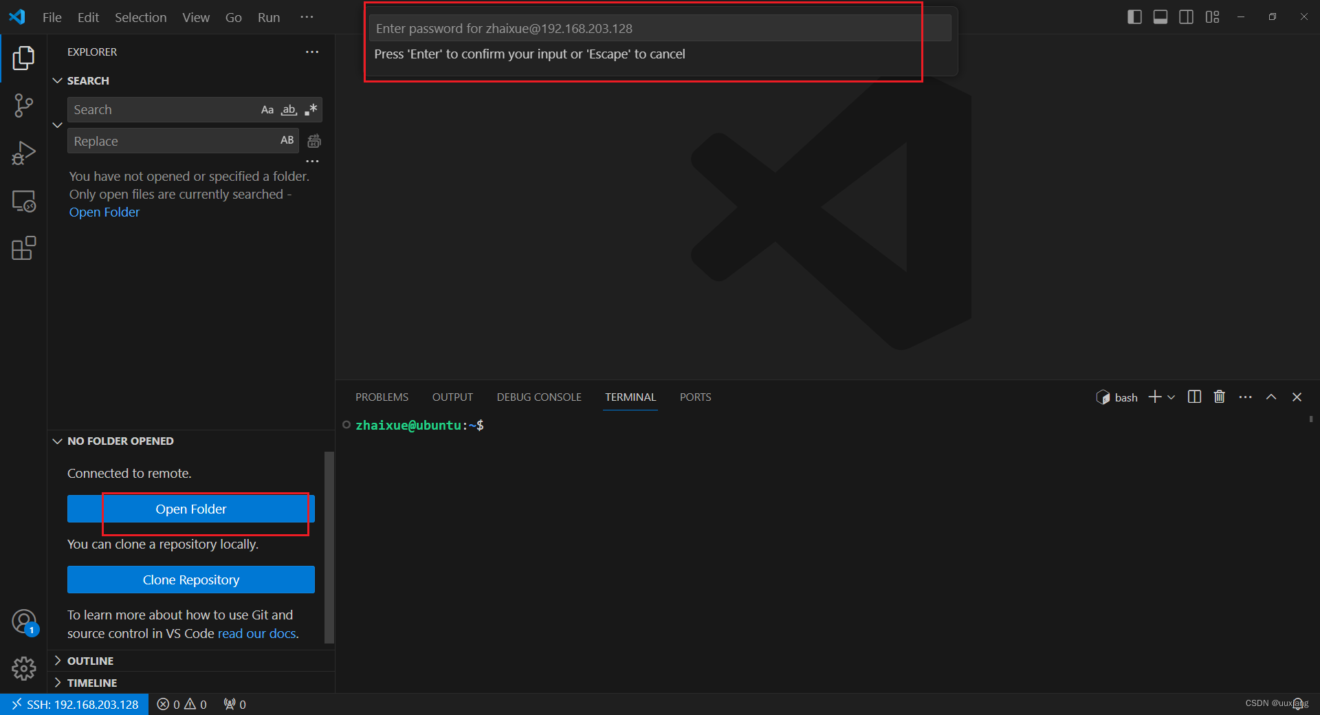Open the Remote Explorer panel
The width and height of the screenshot is (1320, 715).
coord(23,201)
